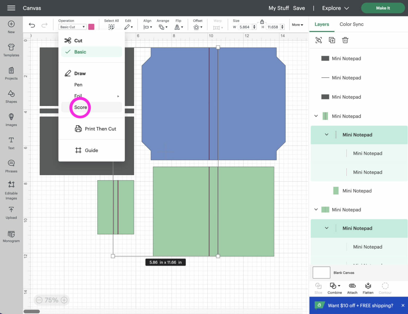Open the Explore machine dropdown
This screenshot has width=408, height=314.
(x=335, y=8)
